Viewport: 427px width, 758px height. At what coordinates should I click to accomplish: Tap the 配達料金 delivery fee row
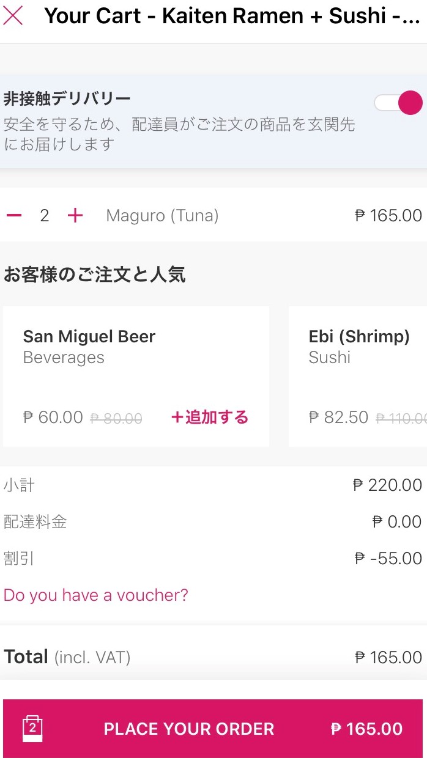213,522
